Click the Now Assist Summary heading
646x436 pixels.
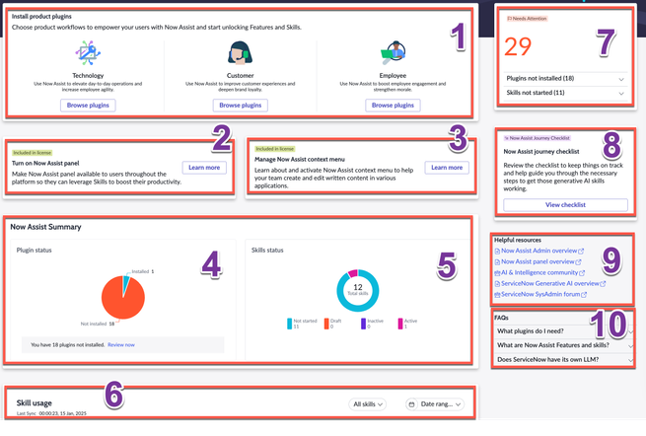pos(45,227)
